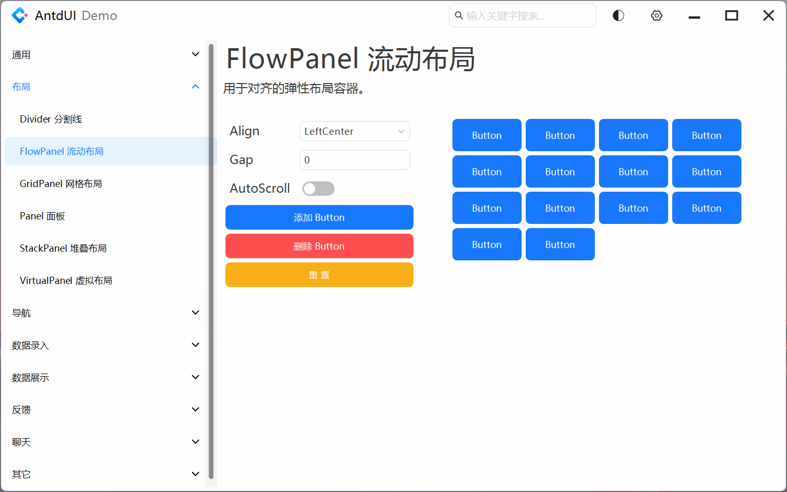Screen dimensions: 787x492
Task: Open the Align dropdown showing LeftCenter
Action: click(355, 131)
